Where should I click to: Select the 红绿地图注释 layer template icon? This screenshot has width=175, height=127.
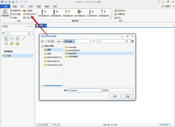coord(103,12)
